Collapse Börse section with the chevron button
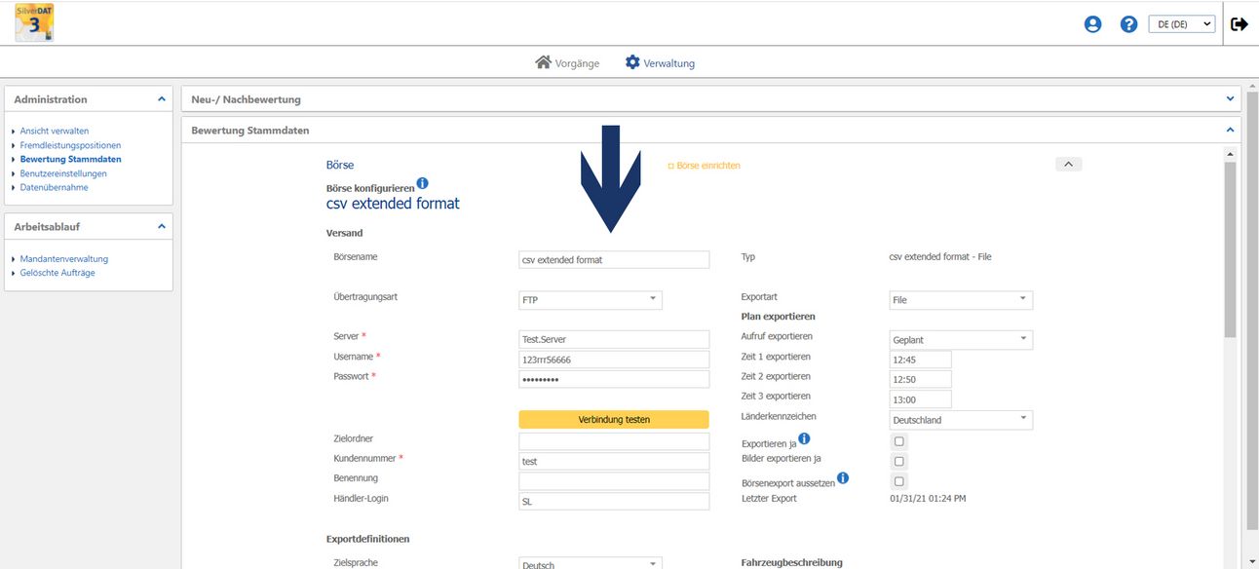This screenshot has height=569, width=1259. click(x=1068, y=165)
